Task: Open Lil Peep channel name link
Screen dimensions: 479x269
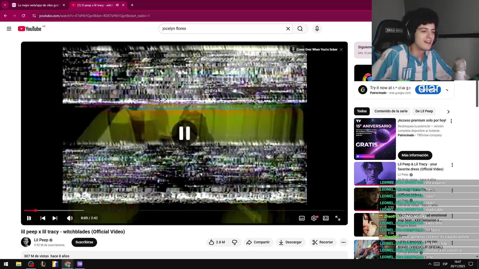Action: coord(41,240)
